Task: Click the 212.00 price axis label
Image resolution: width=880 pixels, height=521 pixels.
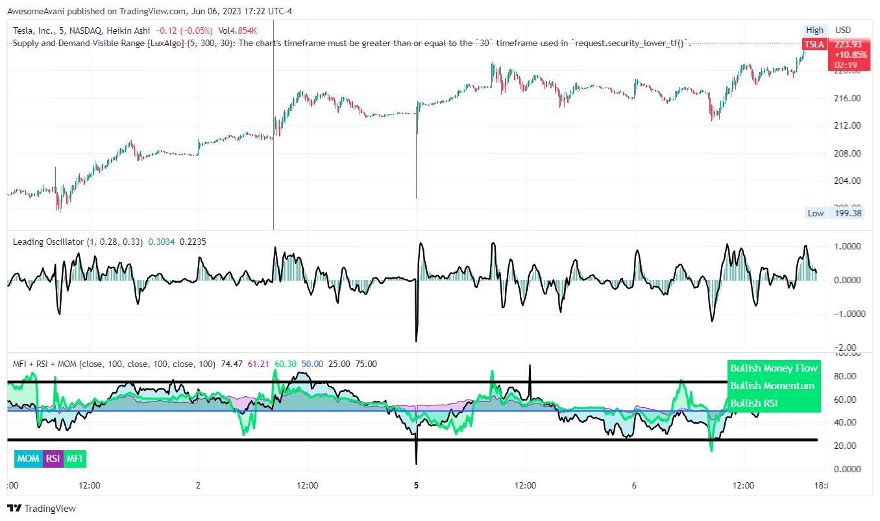Action: coord(847,125)
